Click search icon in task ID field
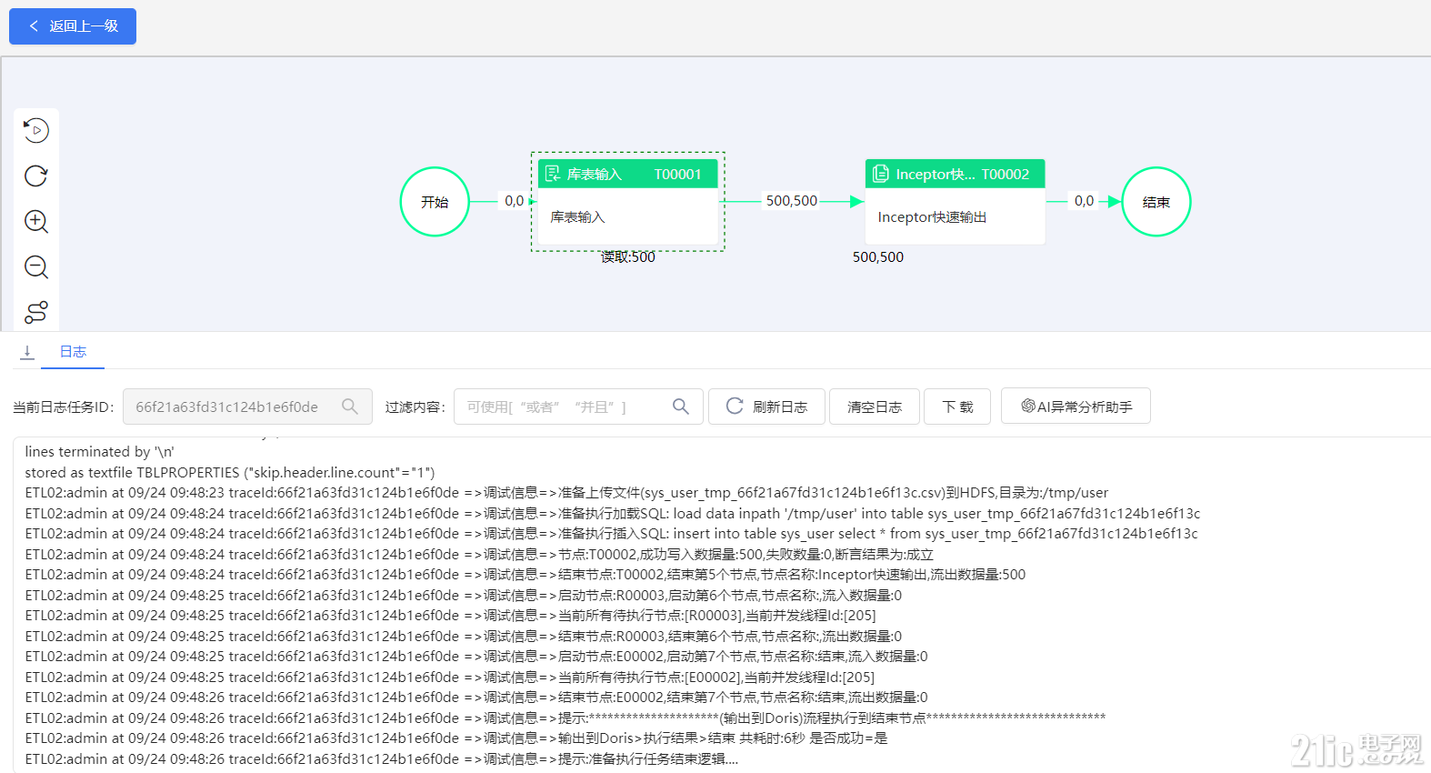This screenshot has height=773, width=1431. [350, 407]
